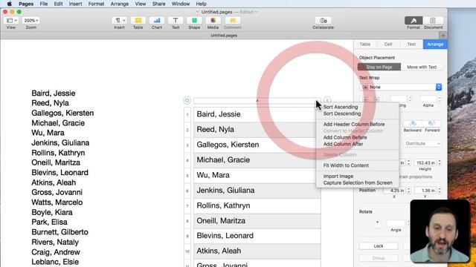Click table cell "Oneill, Maritza"
Image resolution: width=476 pixels, height=267 pixels.
pos(257,221)
